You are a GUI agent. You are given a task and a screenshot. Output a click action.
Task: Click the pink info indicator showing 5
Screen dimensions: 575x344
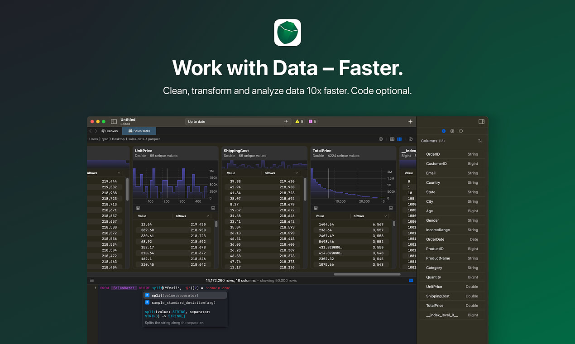click(x=312, y=122)
